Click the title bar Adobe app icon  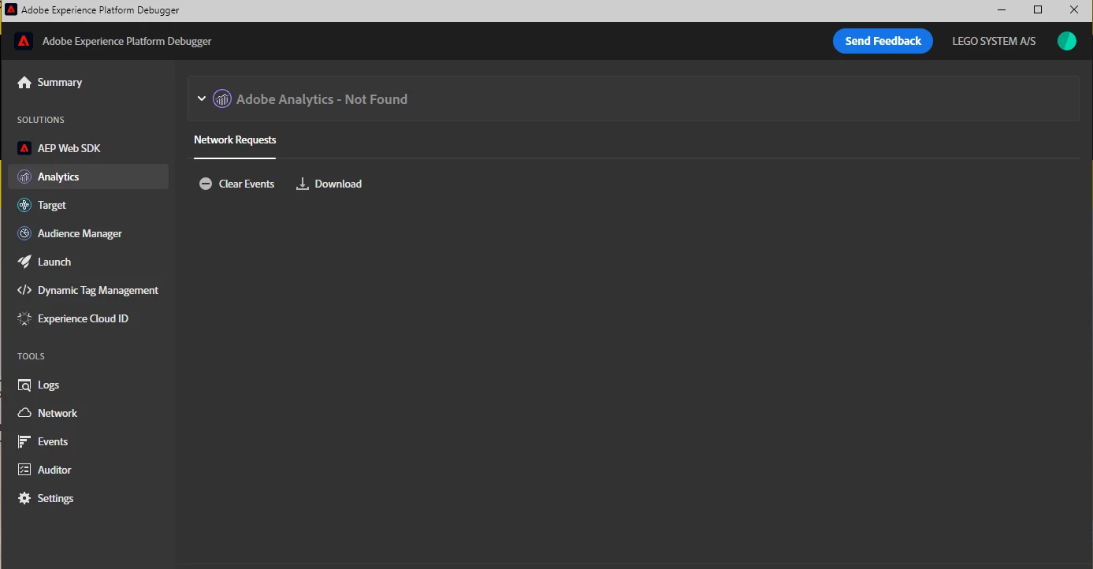pyautogui.click(x=11, y=10)
